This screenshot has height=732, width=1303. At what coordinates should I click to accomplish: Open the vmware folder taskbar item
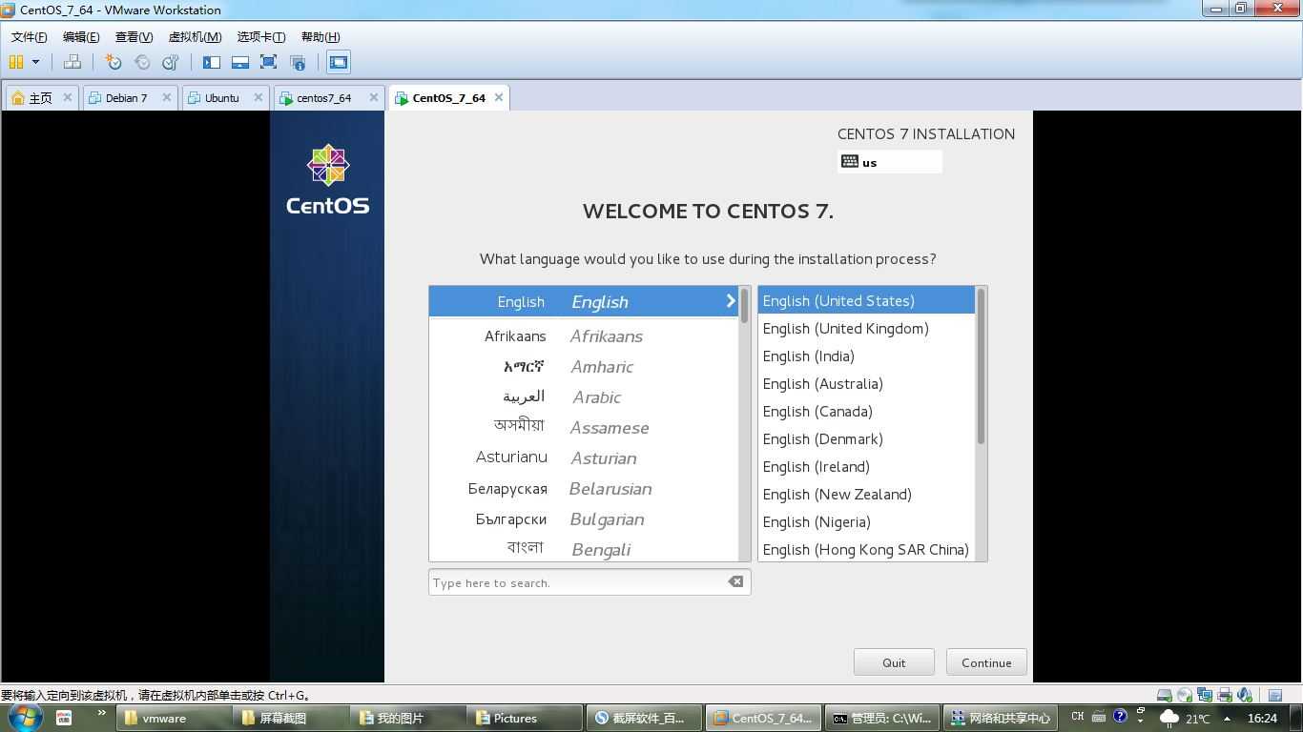coord(173,718)
